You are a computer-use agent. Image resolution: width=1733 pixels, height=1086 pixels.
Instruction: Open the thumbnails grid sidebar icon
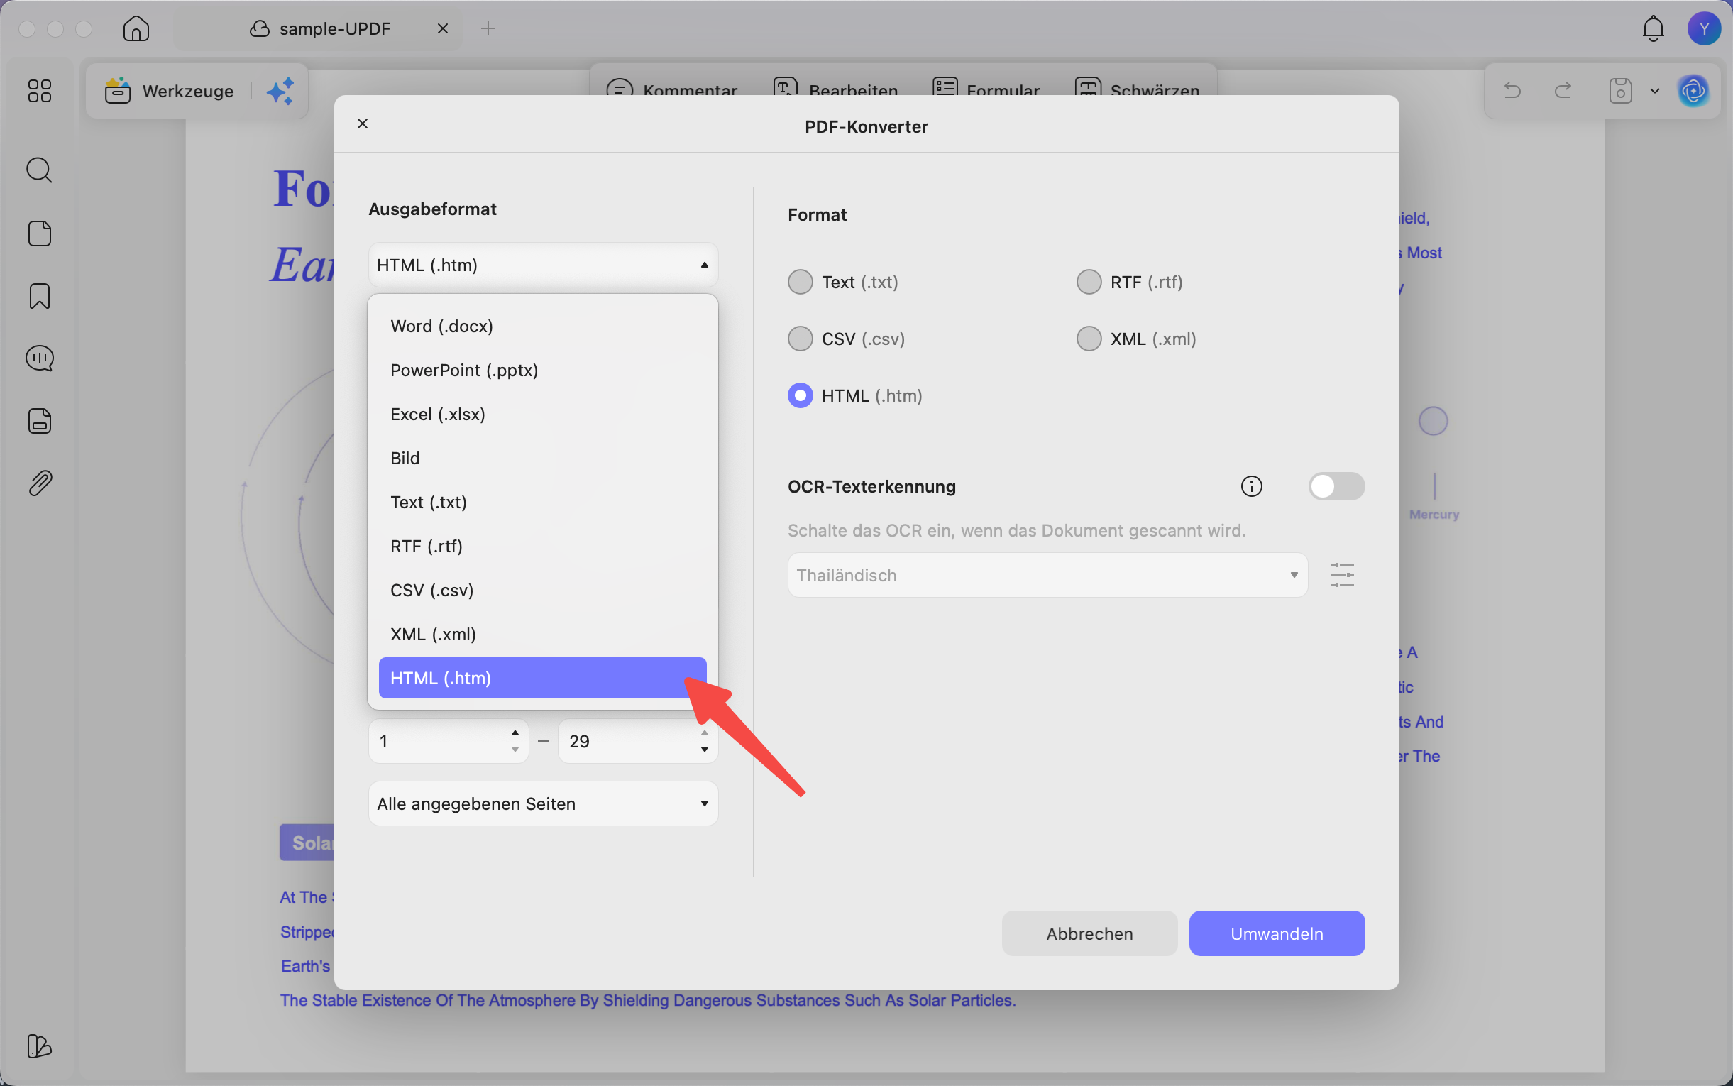pyautogui.click(x=40, y=91)
